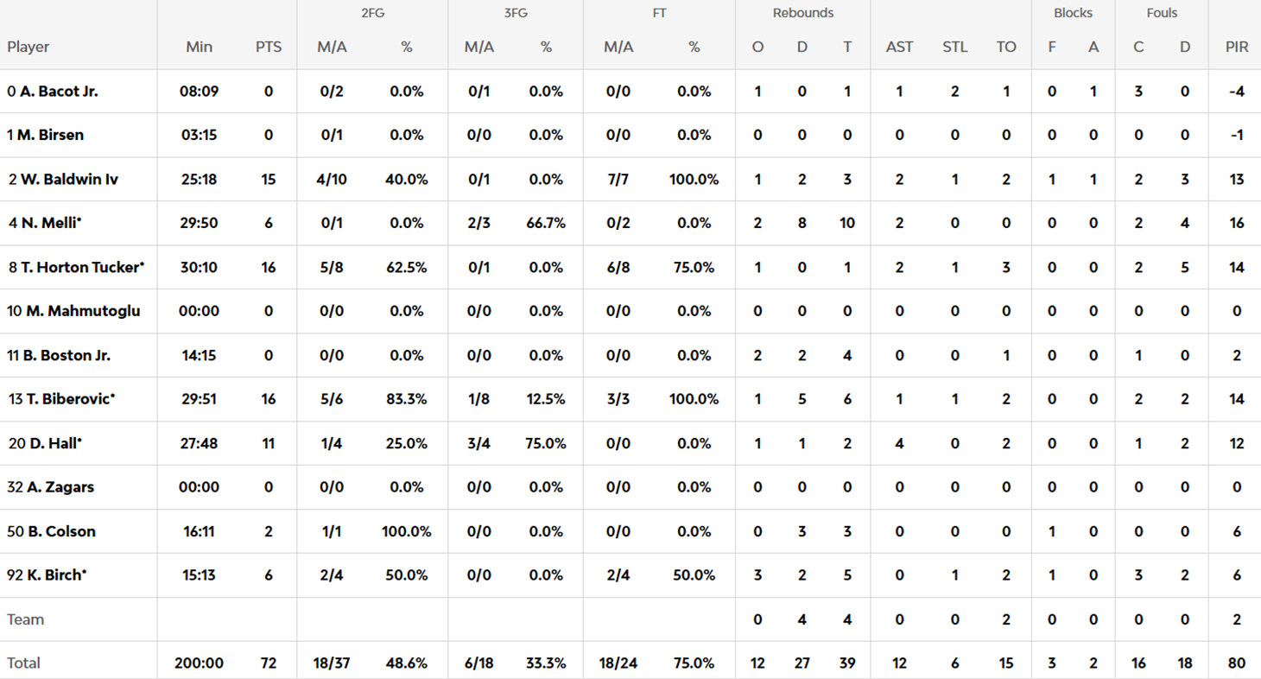The height and width of the screenshot is (679, 1261).
Task: Select B. Boston Jr. name
Action: 67,355
